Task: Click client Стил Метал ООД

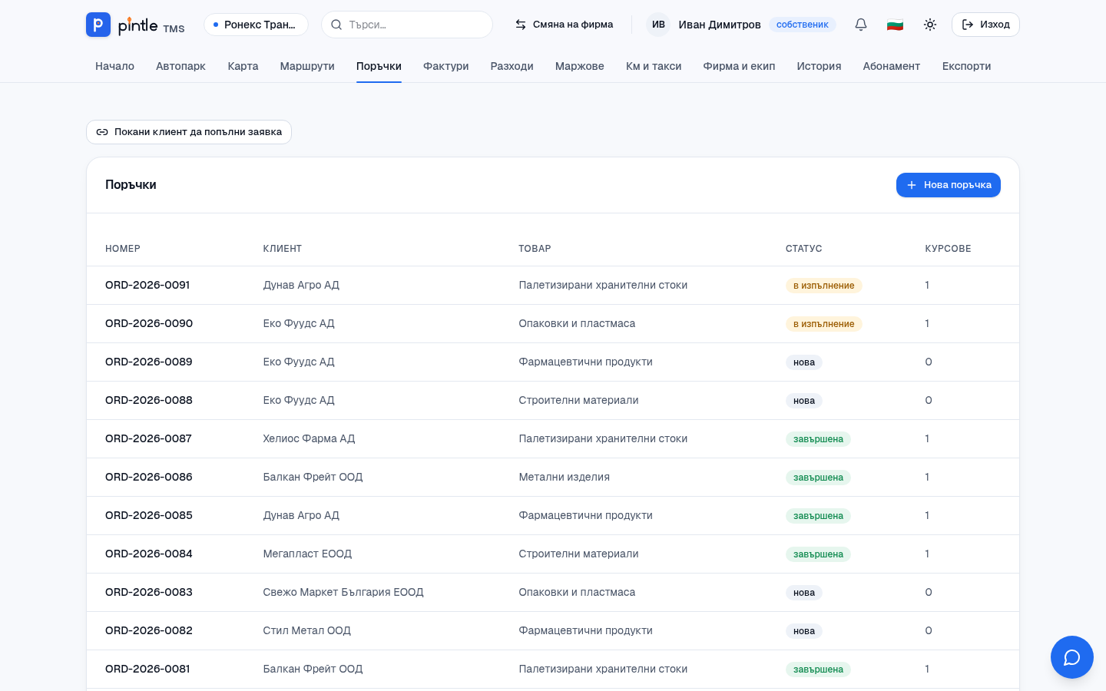Action: [307, 630]
